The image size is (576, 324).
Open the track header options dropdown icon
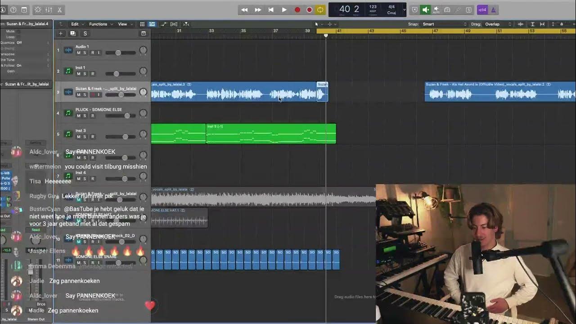coord(144,33)
